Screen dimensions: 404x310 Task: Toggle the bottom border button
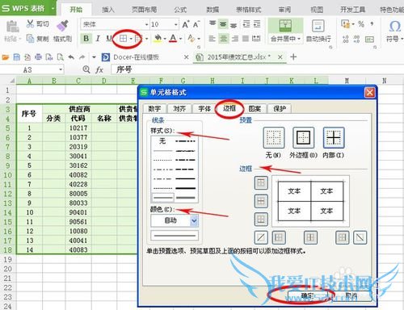coord(261,220)
